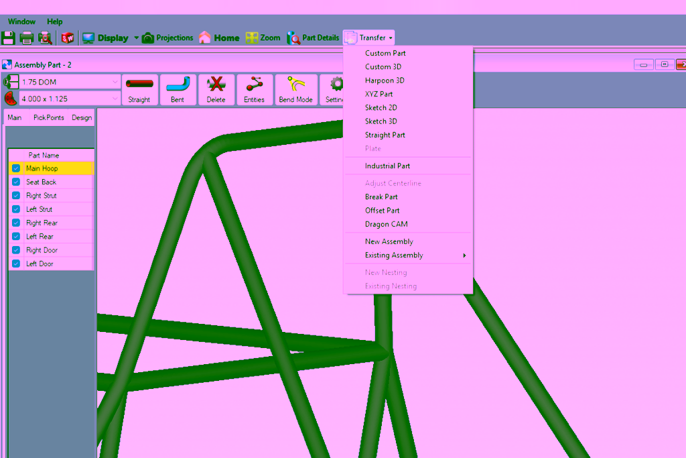Select the Bent tube tool
Screen dimensions: 686x458
point(178,90)
